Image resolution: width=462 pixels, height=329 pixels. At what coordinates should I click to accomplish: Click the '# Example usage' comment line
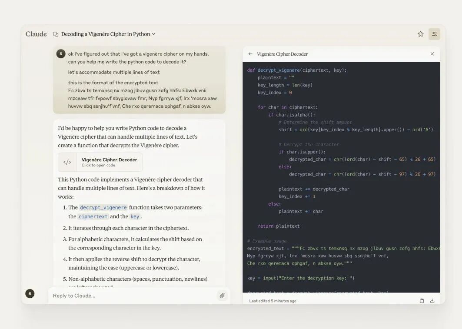(267, 241)
